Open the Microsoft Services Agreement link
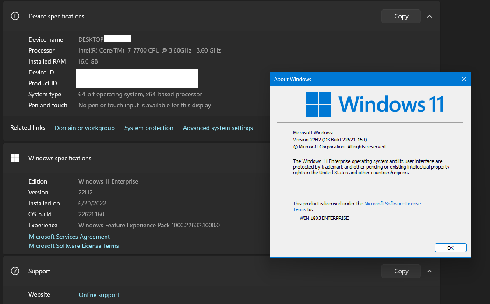This screenshot has height=304, width=490. (69, 237)
